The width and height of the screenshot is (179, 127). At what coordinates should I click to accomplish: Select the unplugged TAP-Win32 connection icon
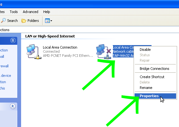(x=104, y=51)
